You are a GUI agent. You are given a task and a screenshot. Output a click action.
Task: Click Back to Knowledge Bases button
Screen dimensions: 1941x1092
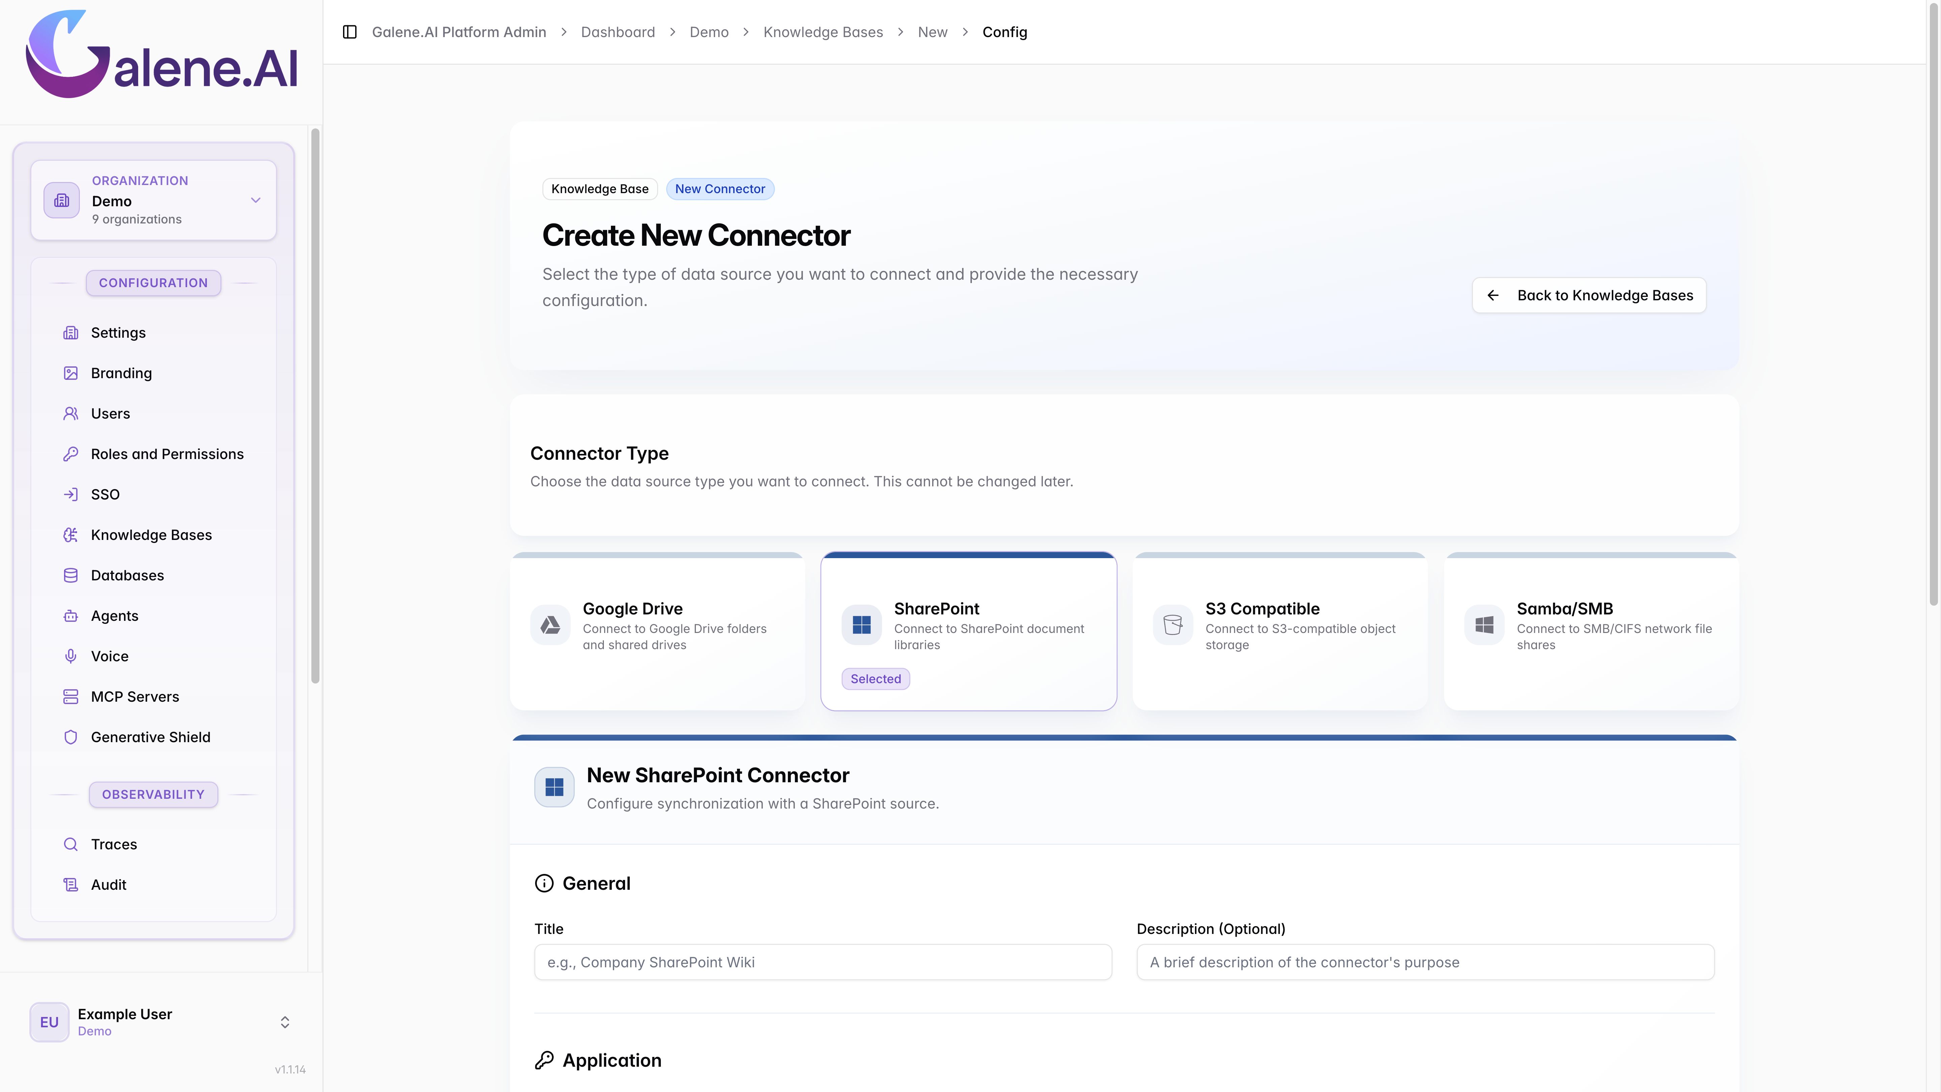(1589, 296)
